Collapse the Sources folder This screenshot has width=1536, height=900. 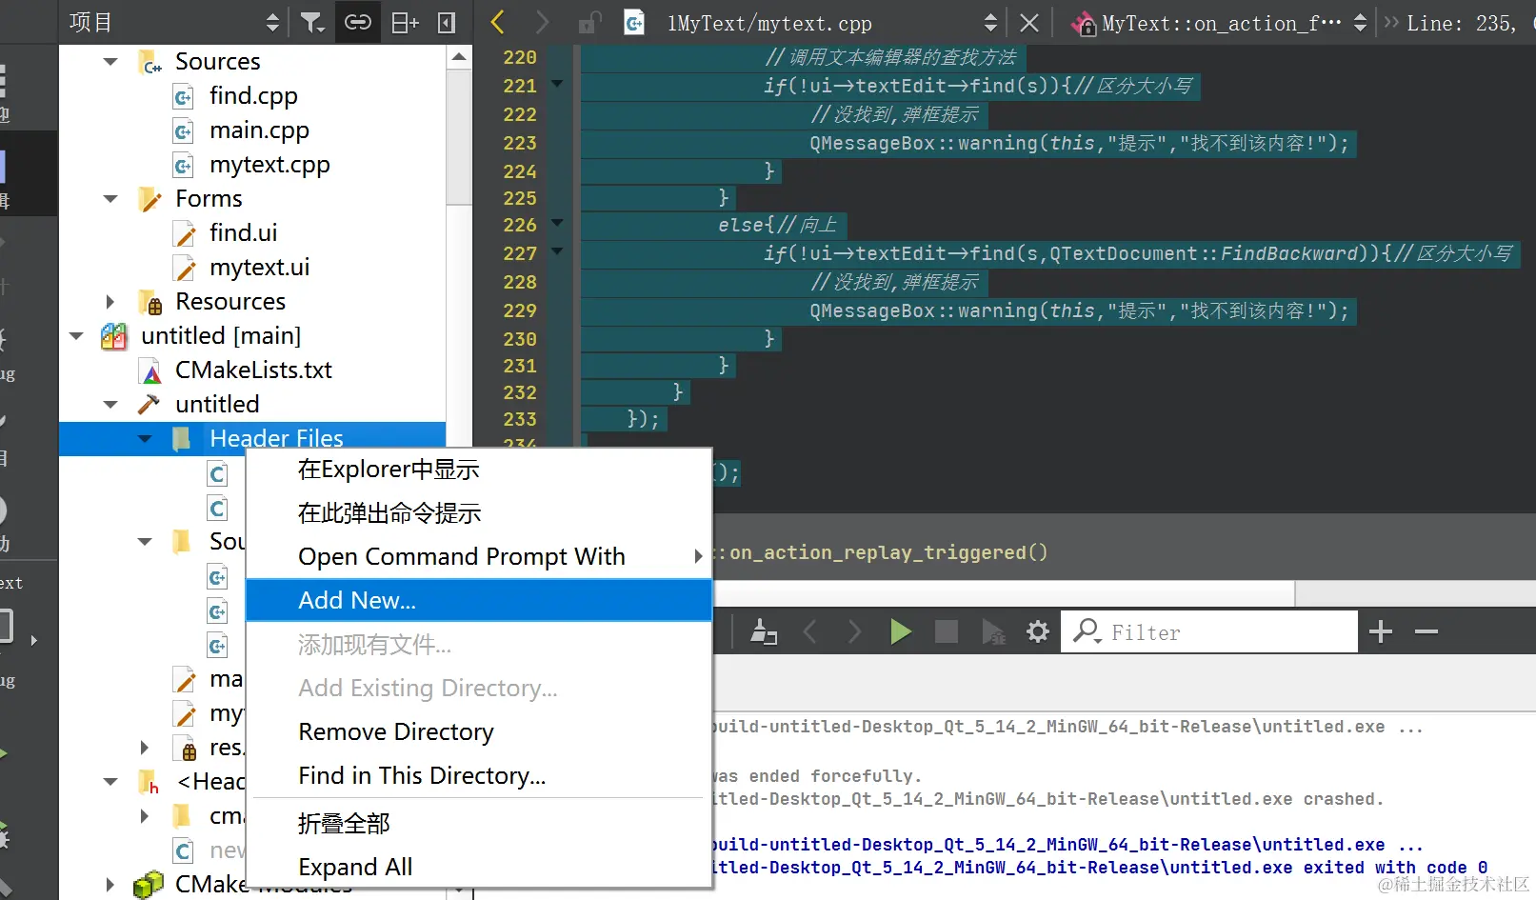[x=110, y=62]
